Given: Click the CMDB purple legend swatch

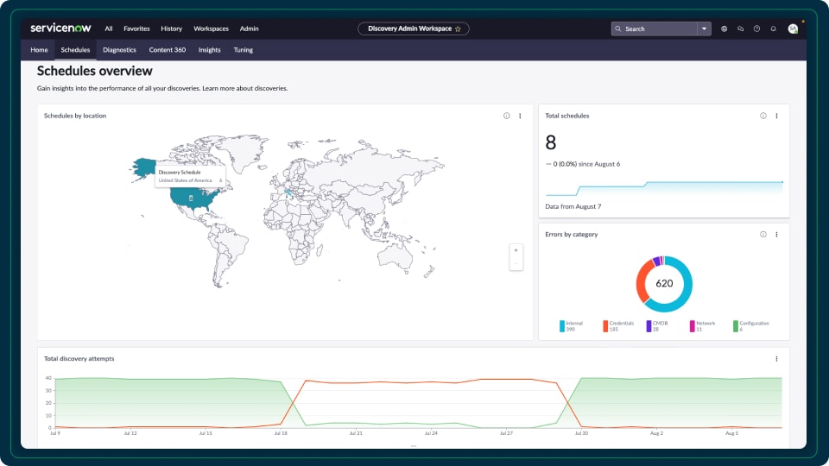Looking at the screenshot, I should click(649, 326).
